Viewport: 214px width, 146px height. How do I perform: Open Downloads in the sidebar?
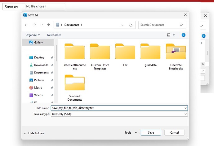(x=41, y=65)
